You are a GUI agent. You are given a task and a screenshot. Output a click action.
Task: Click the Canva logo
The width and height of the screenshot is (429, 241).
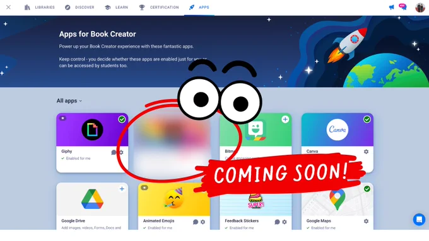[x=338, y=130]
